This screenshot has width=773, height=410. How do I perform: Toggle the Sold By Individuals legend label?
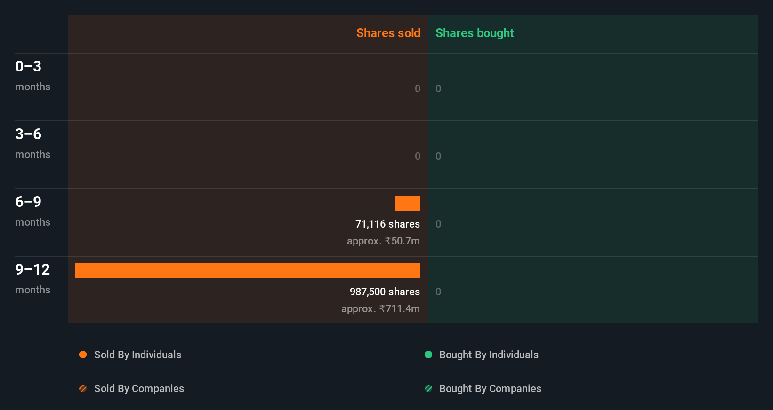coord(137,355)
